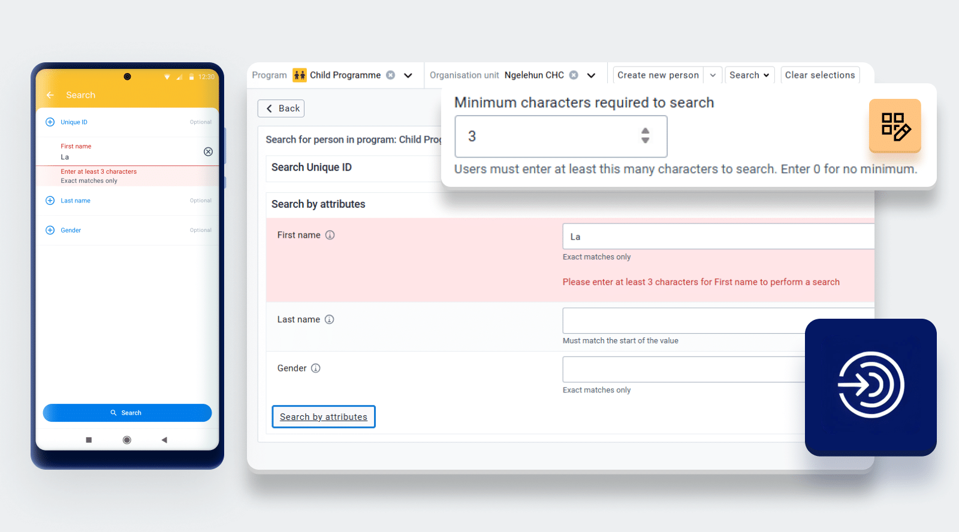Clear Child Programme selection X icon
The image size is (959, 532).
[391, 75]
